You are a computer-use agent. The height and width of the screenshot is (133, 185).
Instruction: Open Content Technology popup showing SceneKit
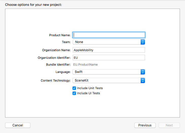[x=109, y=80]
